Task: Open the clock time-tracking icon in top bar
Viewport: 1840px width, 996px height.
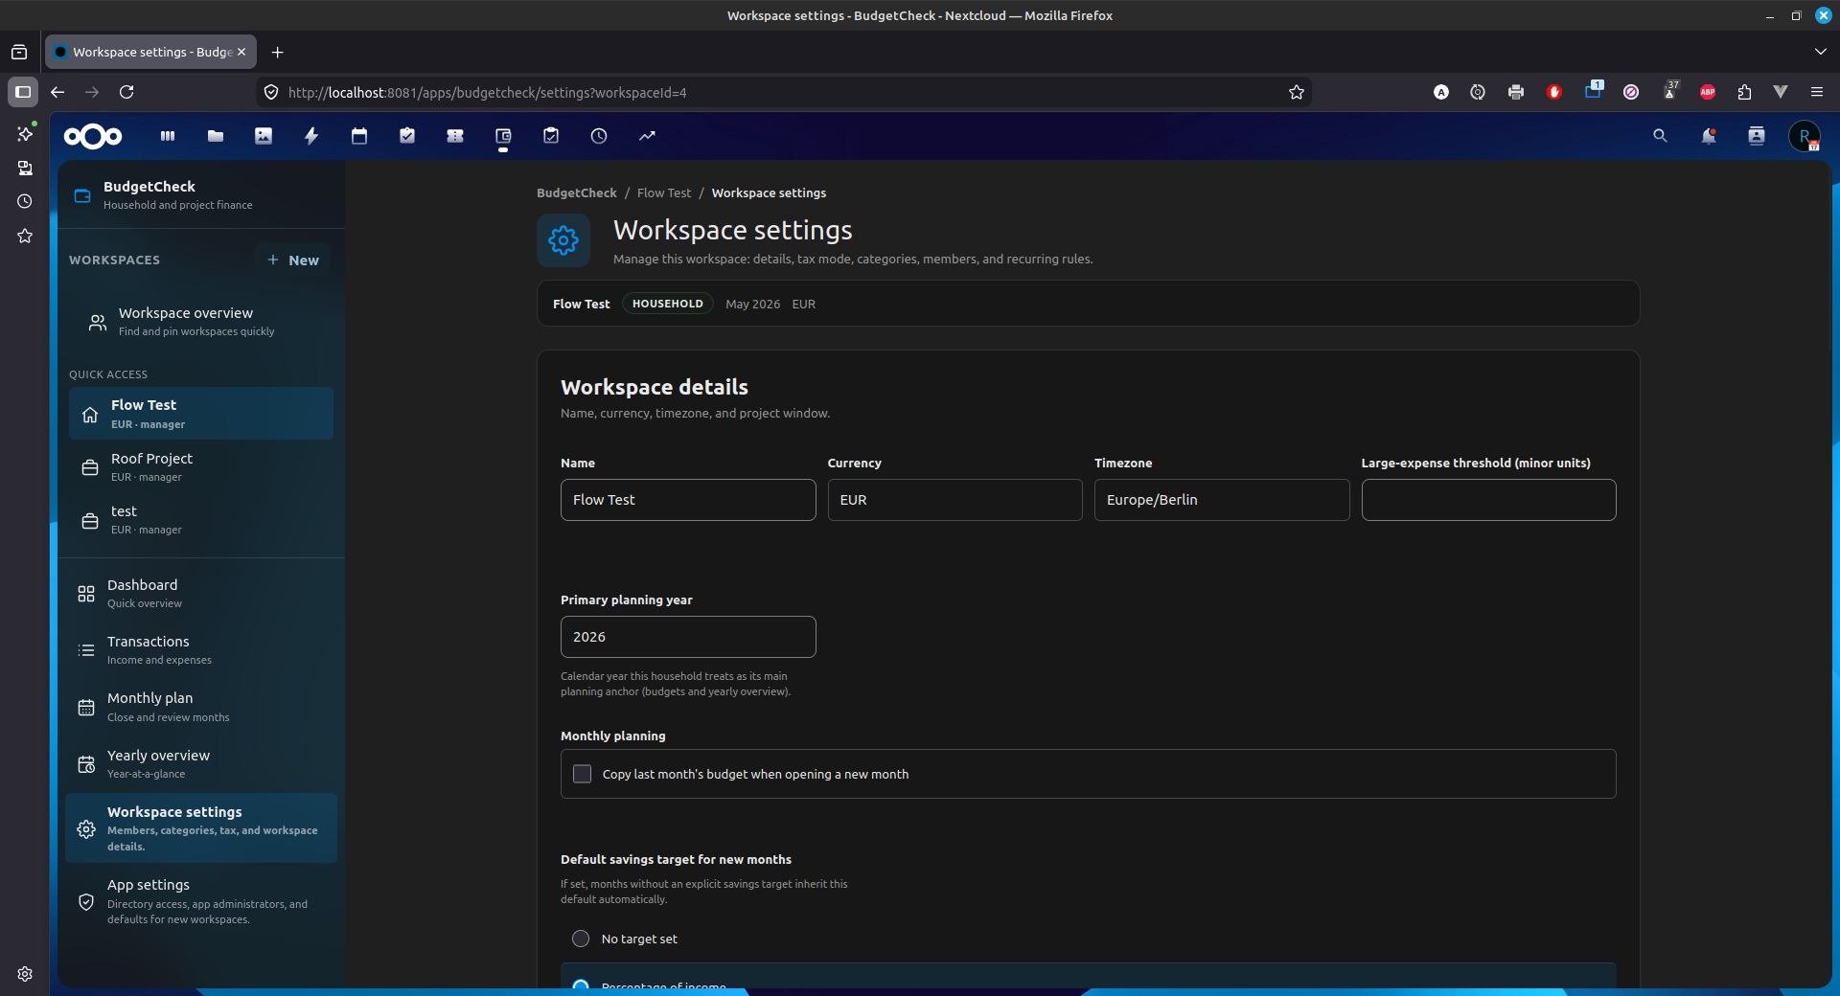Action: coord(599,136)
